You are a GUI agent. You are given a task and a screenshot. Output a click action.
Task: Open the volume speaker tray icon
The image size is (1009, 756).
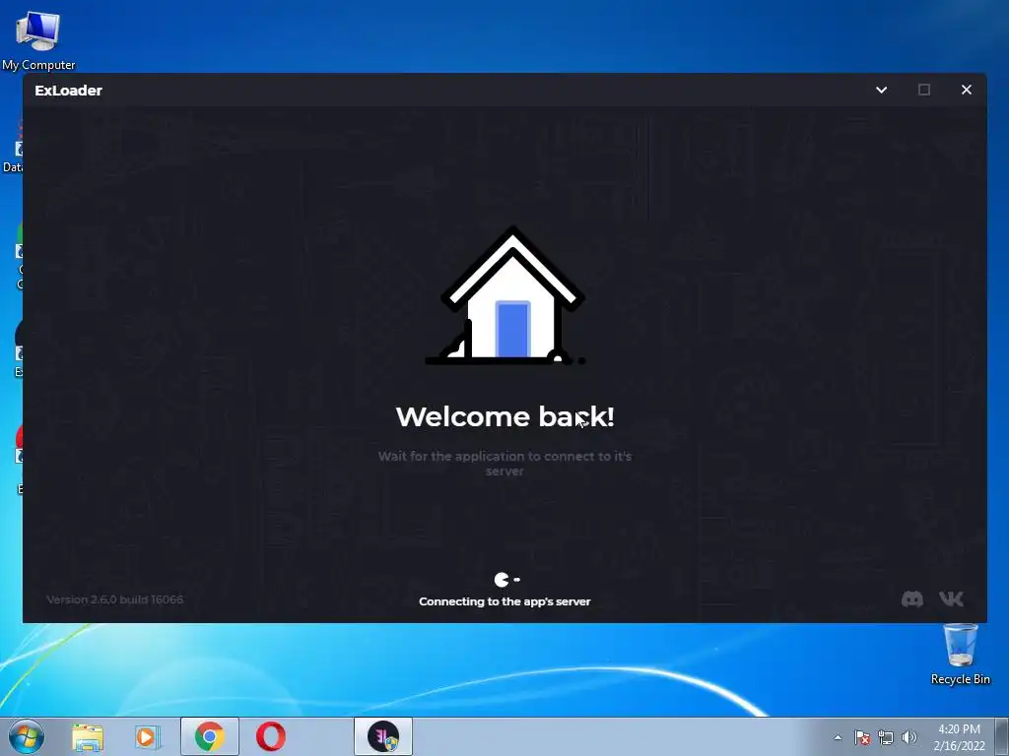[x=908, y=737]
